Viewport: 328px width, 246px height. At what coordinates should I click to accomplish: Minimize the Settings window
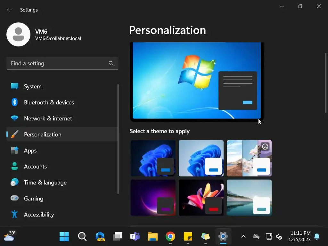pyautogui.click(x=282, y=6)
